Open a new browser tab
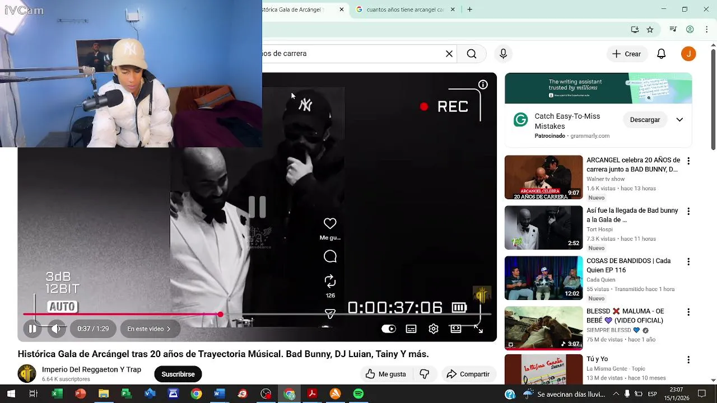The image size is (717, 403). tap(469, 10)
